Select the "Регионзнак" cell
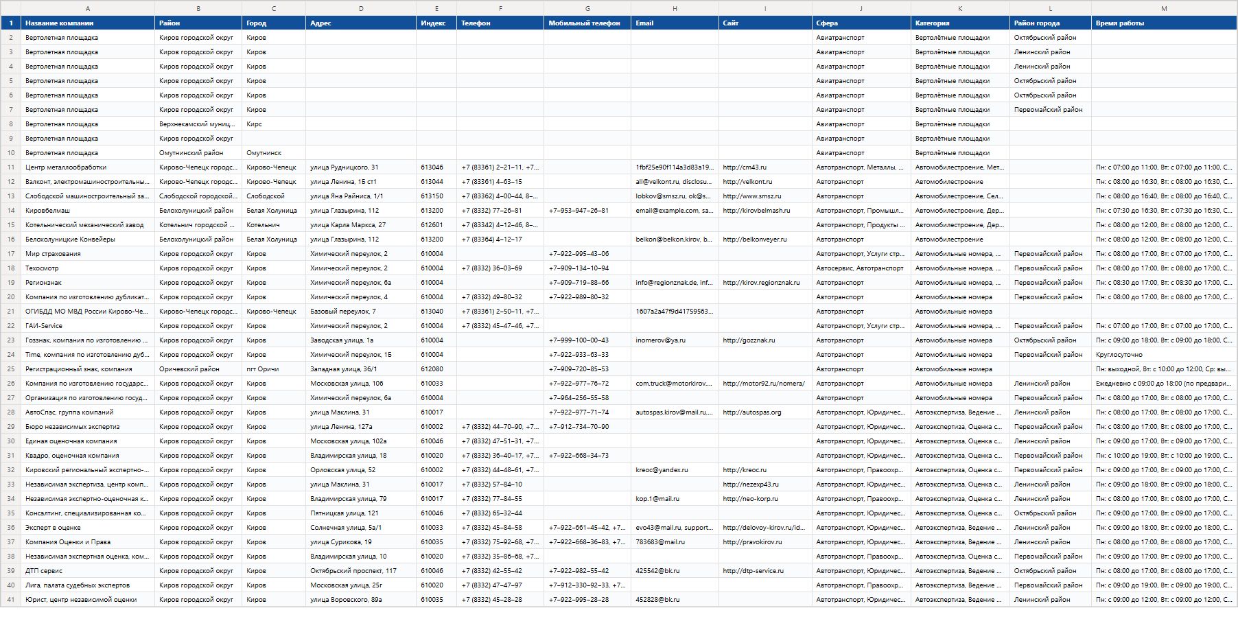 pyautogui.click(x=88, y=283)
